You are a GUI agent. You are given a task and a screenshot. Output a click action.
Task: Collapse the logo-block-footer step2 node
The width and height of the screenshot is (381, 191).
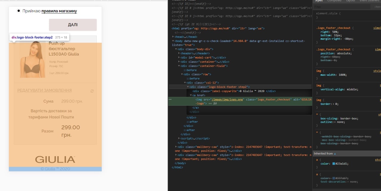(188, 87)
